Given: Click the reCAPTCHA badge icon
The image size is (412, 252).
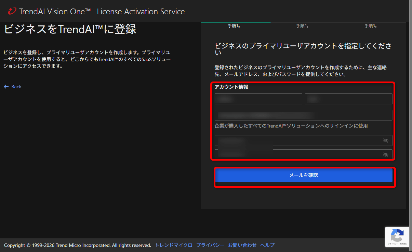Looking at the screenshot, I should click(x=397, y=235).
